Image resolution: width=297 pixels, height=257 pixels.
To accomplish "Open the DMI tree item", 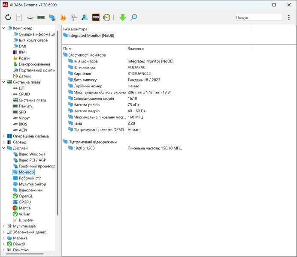I will (x=20, y=46).
